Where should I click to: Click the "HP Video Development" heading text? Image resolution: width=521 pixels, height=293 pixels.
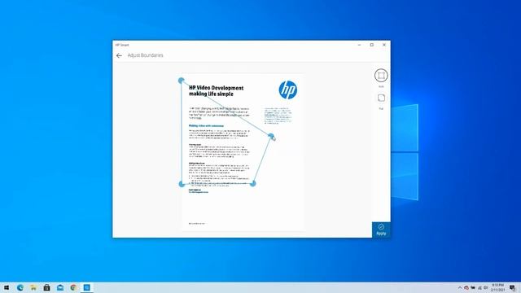pos(217,88)
